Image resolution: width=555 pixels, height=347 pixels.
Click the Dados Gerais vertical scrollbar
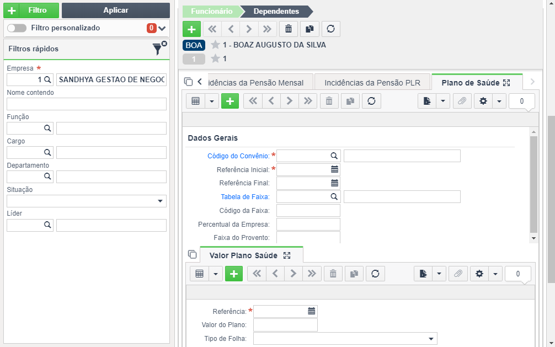[x=534, y=184]
